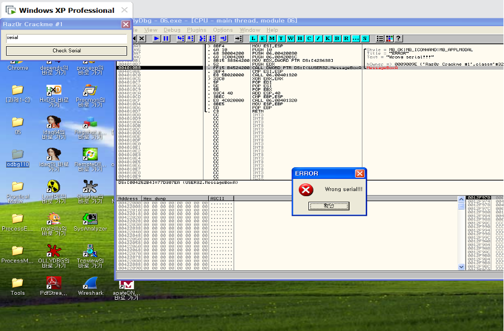Click Go to address toolbar icon
The width and height of the screenshot is (504, 331).
point(238,38)
